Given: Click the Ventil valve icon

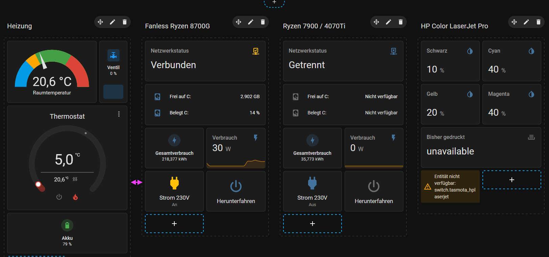Looking at the screenshot, I should (113, 55).
